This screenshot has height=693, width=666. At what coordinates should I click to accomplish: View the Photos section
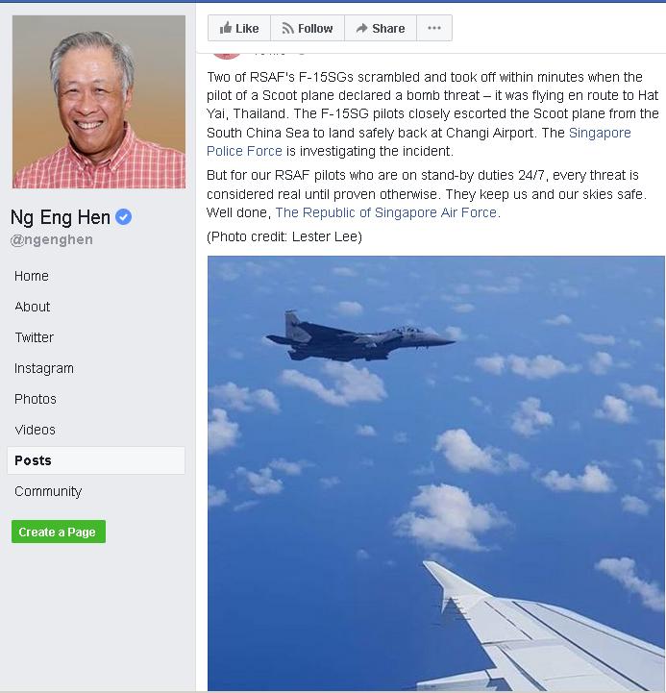pyautogui.click(x=36, y=399)
